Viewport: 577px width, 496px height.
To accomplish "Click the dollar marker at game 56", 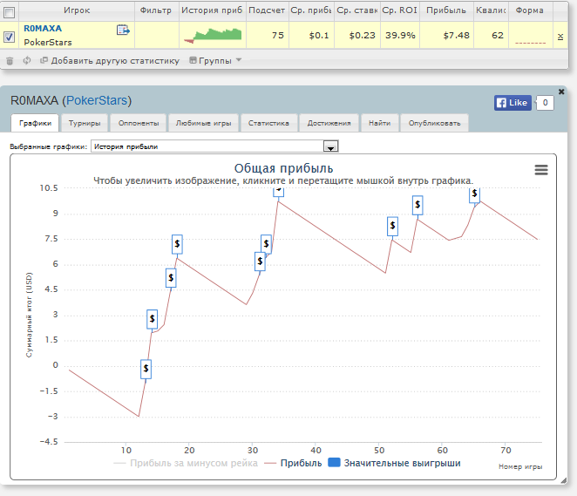I will (417, 205).
